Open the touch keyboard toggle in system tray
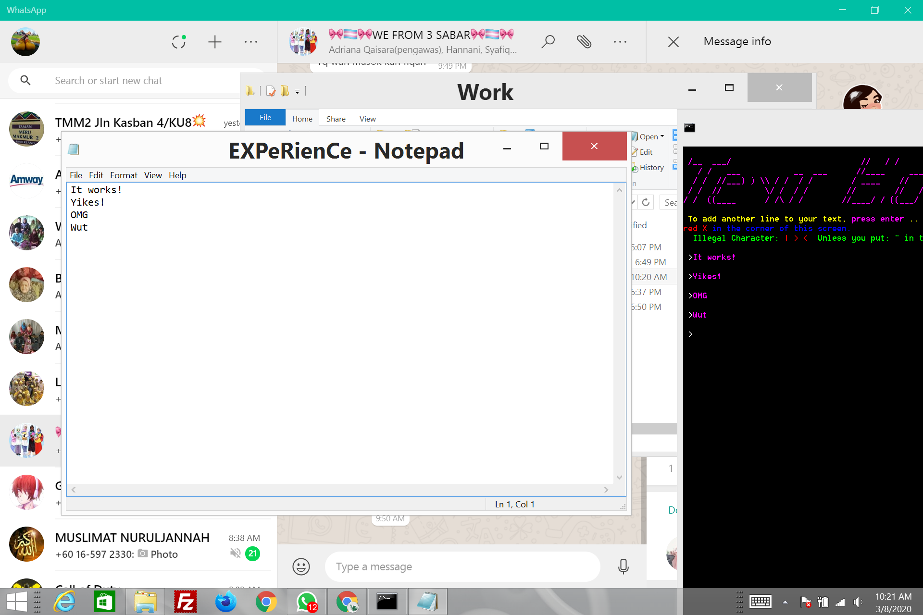This screenshot has height=615, width=923. click(x=760, y=602)
